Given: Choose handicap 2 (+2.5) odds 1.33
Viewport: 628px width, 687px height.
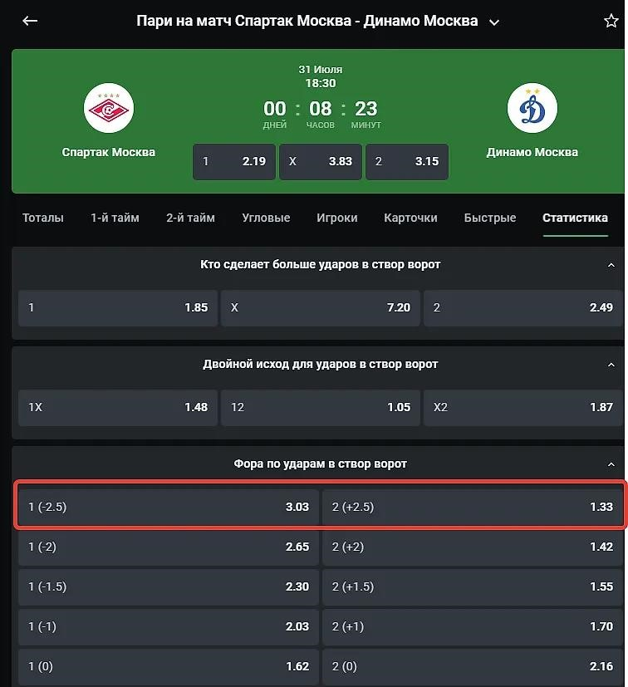Looking at the screenshot, I should [473, 507].
